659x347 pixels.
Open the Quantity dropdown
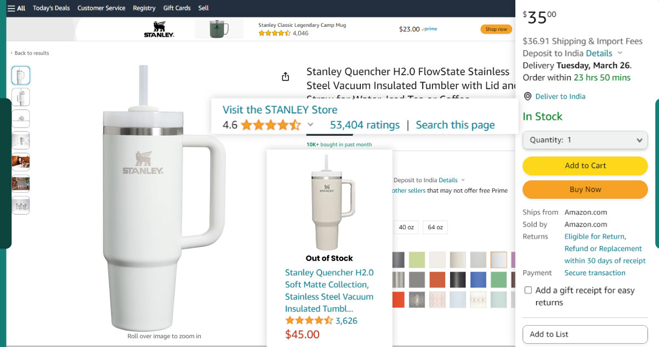pos(584,140)
